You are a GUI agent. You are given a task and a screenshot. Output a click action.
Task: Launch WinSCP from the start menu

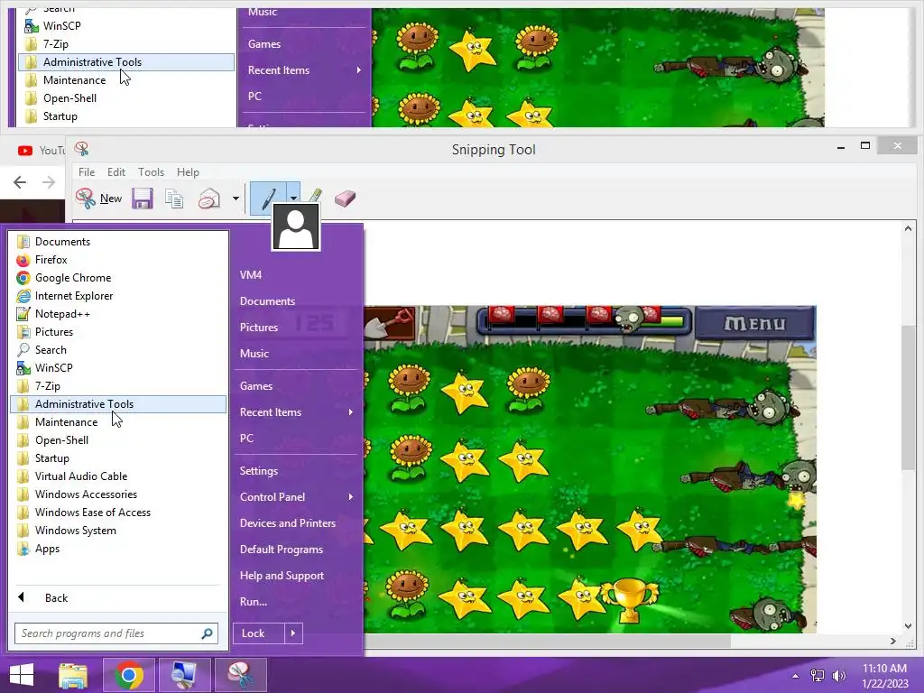coord(118,368)
